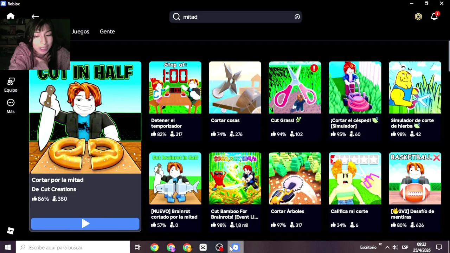Open Simulador de corte de hierba thumbnail
The image size is (450, 253).
click(415, 87)
